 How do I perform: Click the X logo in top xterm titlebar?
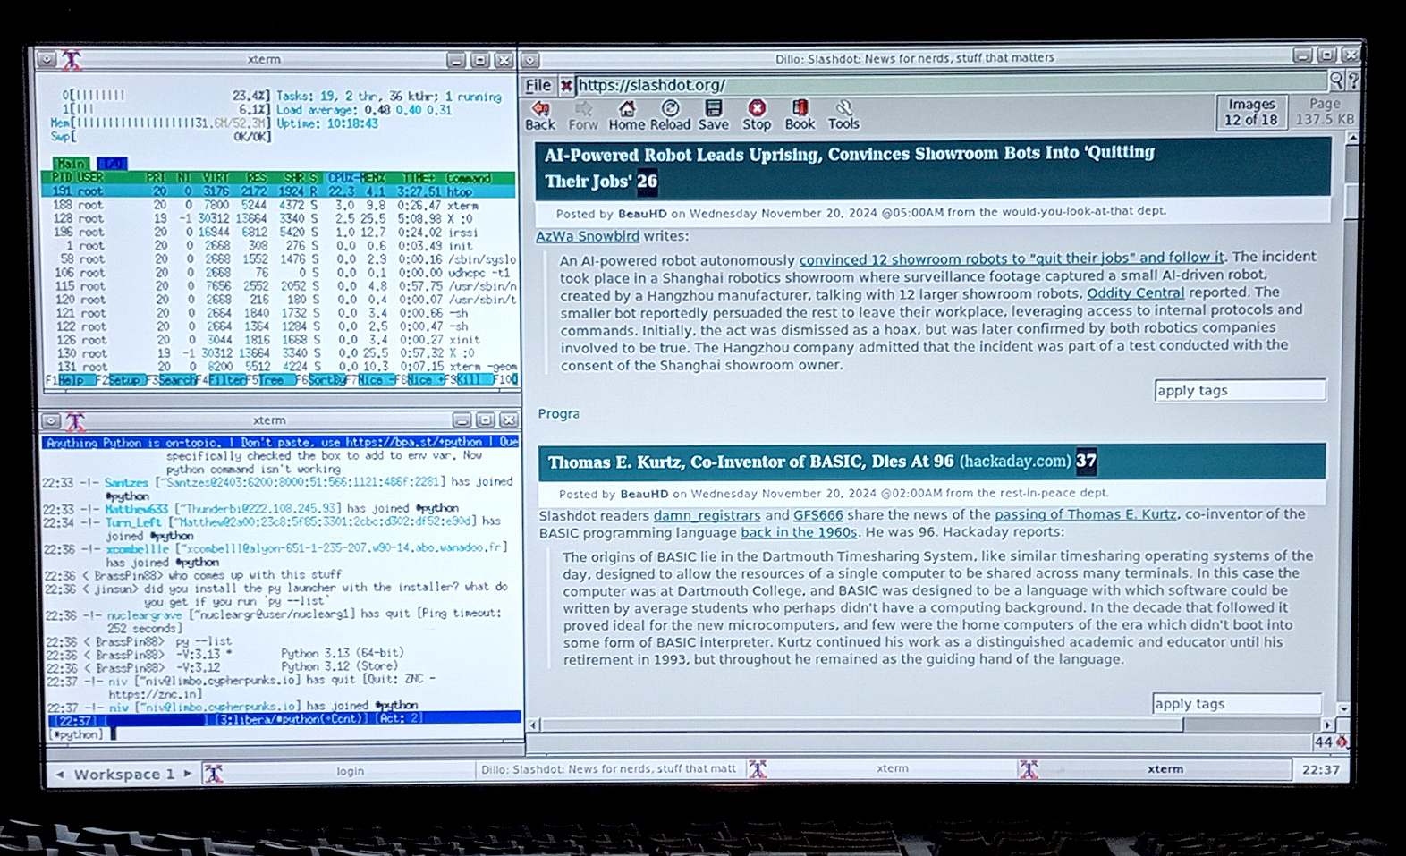[x=72, y=60]
